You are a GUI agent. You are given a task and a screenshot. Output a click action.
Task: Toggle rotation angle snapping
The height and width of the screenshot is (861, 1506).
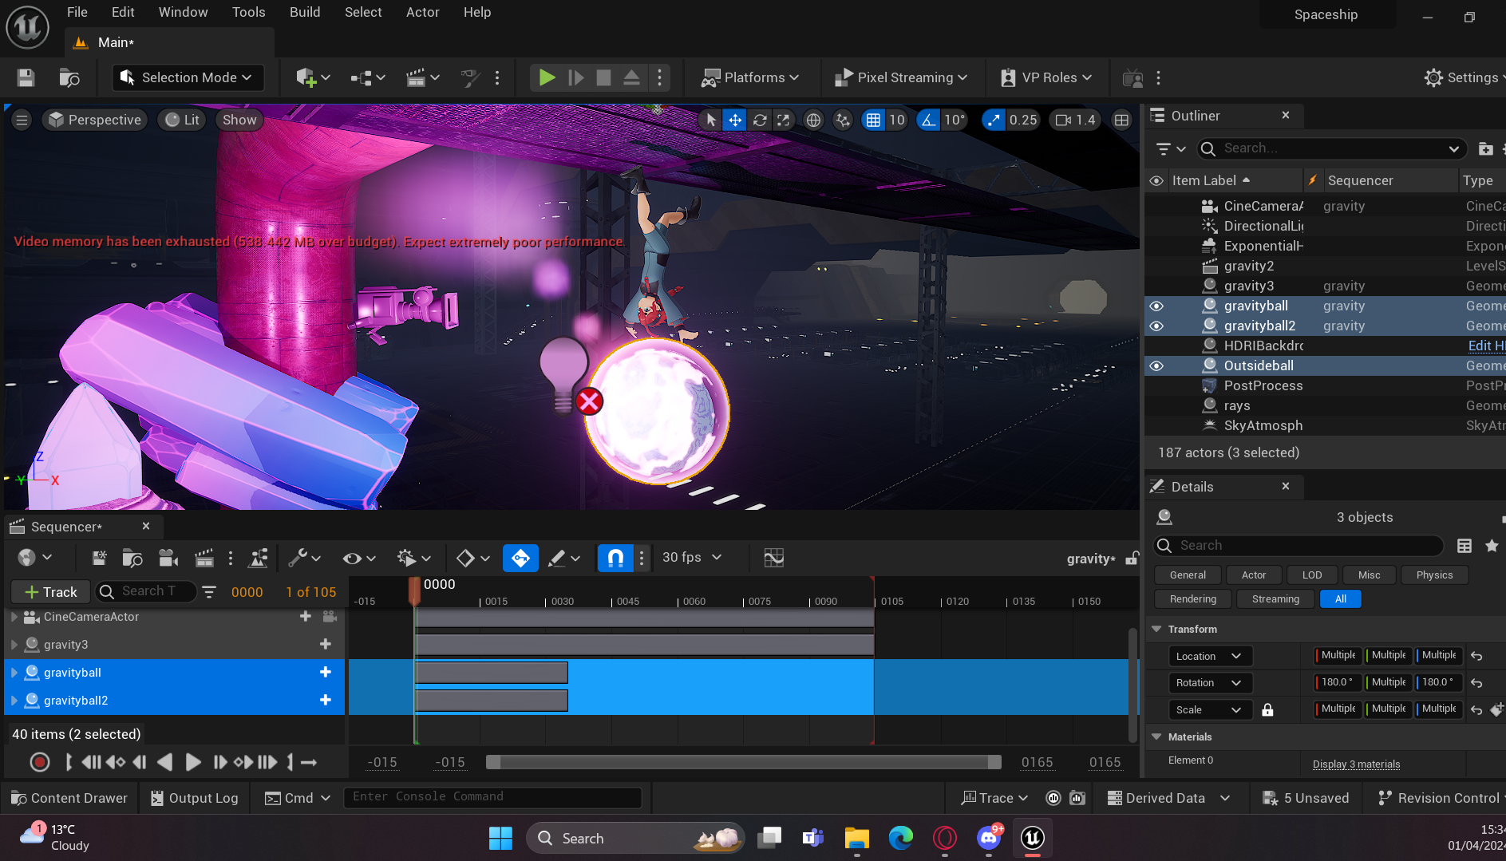928,120
